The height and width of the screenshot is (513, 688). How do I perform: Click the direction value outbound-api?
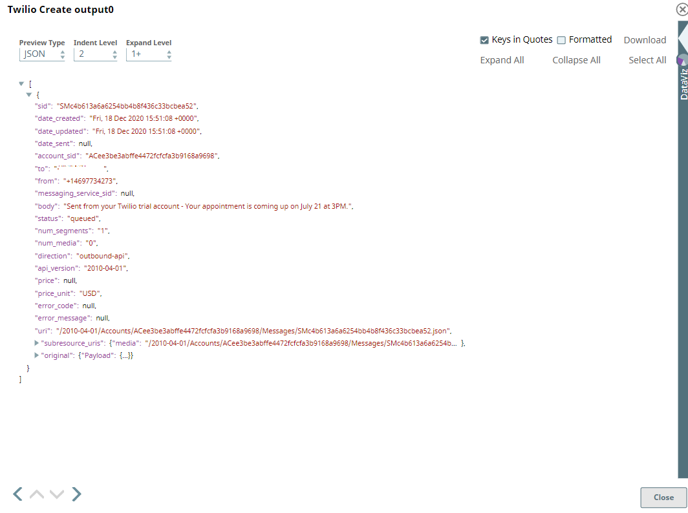(x=102, y=256)
